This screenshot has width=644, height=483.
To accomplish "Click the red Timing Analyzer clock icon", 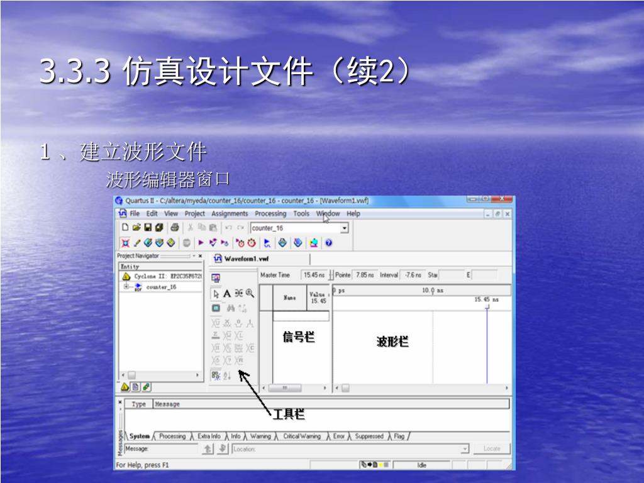I will coord(252,243).
